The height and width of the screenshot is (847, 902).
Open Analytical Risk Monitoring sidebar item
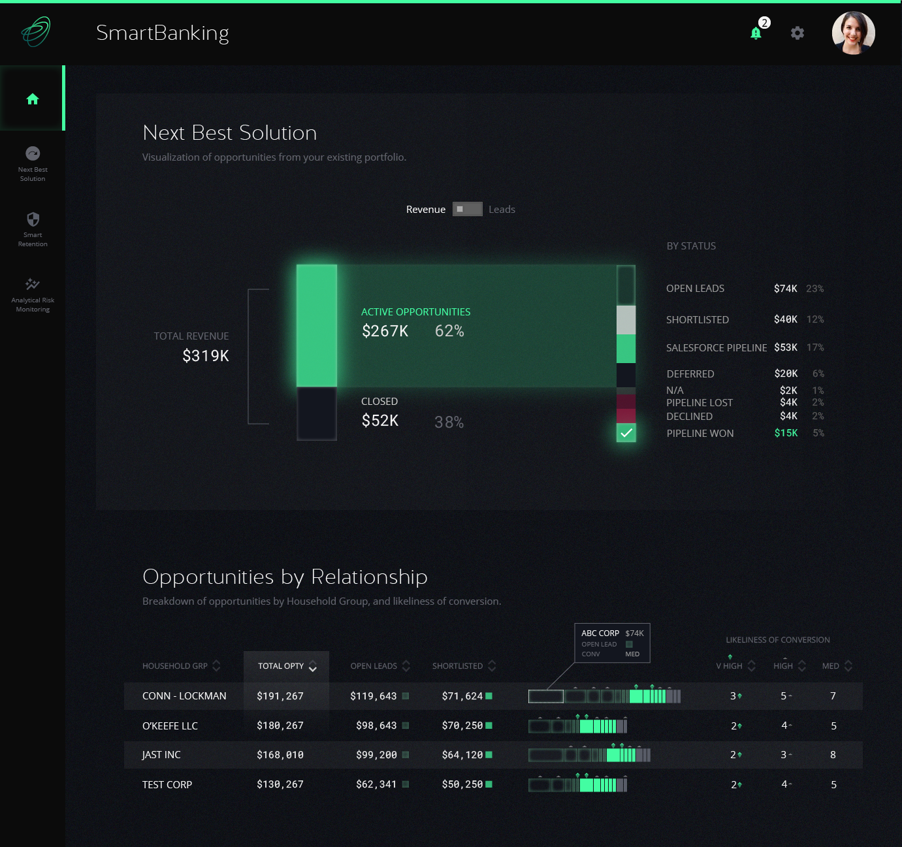point(33,295)
